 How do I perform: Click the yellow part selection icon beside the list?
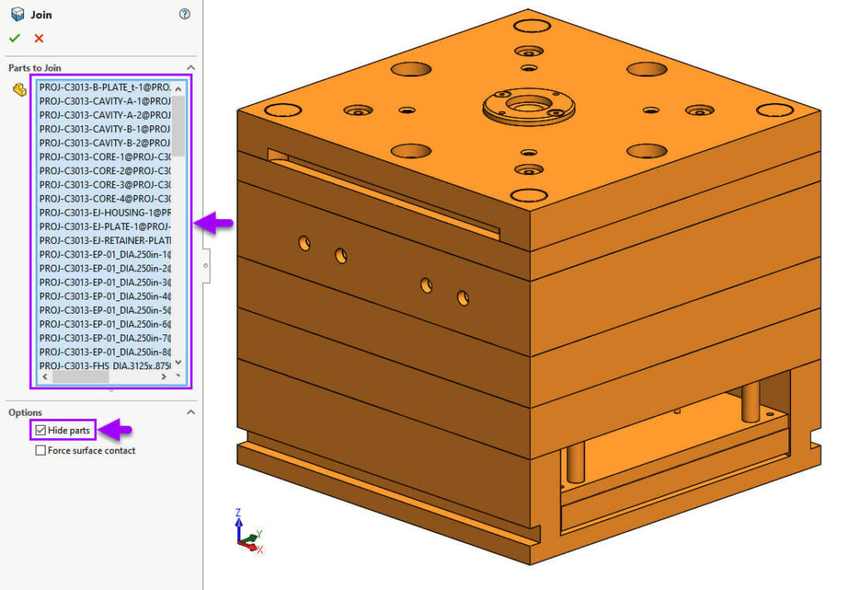click(19, 90)
